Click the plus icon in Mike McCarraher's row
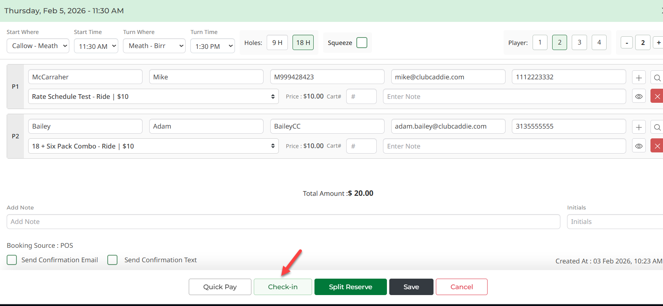663x306 pixels. [x=639, y=78]
